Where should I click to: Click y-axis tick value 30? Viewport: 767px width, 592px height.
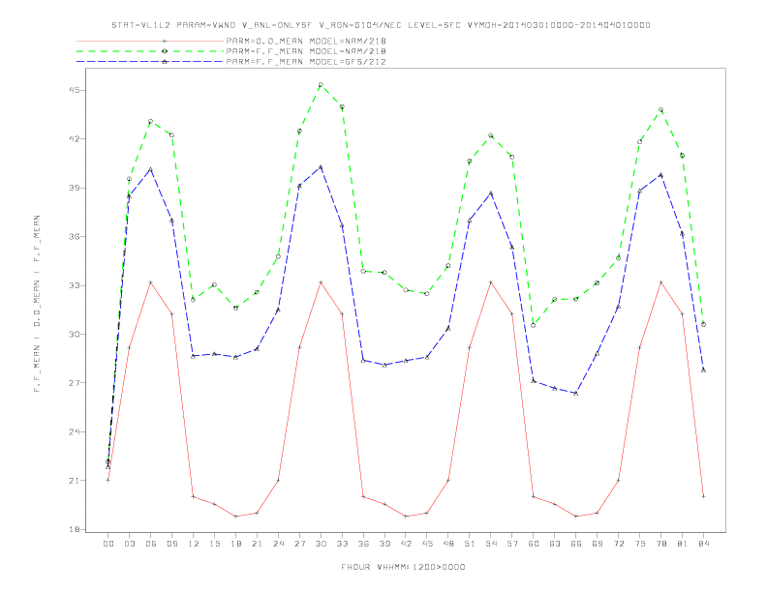click(x=75, y=334)
